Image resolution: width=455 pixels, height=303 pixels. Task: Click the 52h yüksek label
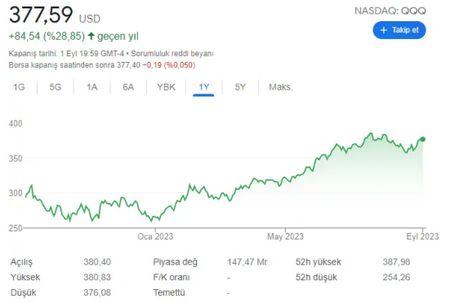(319, 262)
